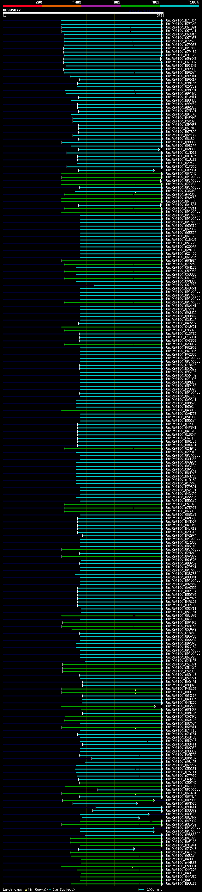Select hit label UniRef100_P02350
Viewport: 202px width, 892px height.
pyautogui.click(x=181, y=355)
